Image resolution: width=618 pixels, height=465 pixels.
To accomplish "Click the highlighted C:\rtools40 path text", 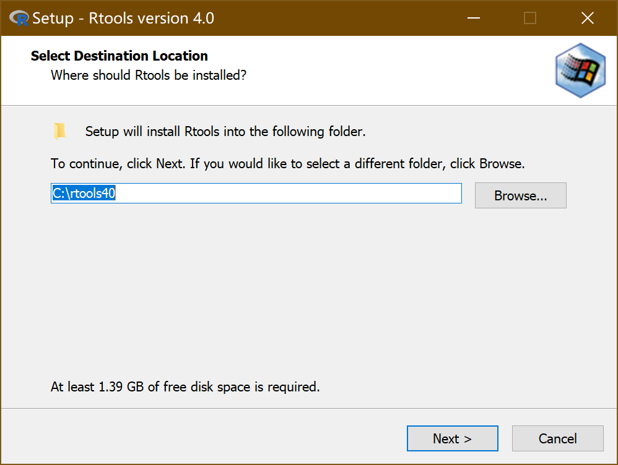I will tap(84, 194).
